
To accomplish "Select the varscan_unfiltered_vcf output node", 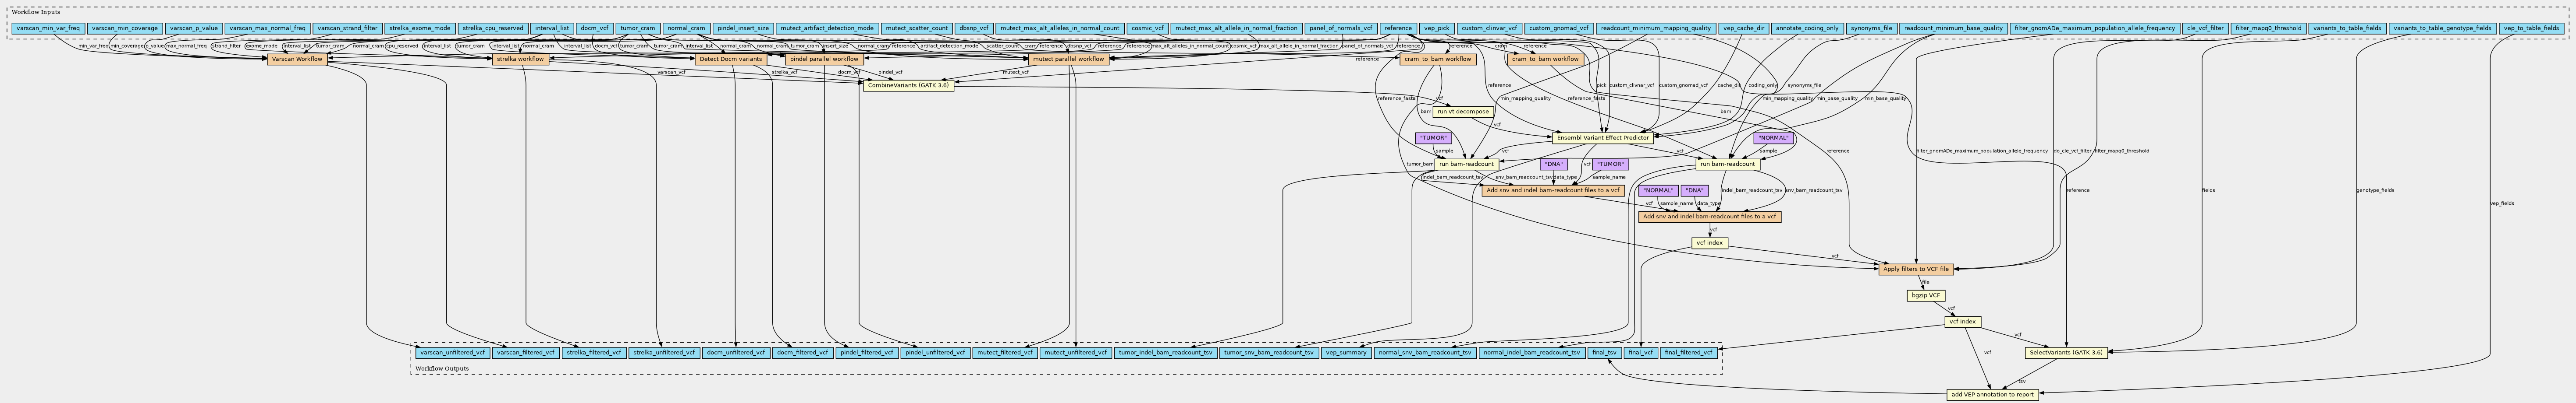I will tap(452, 352).
